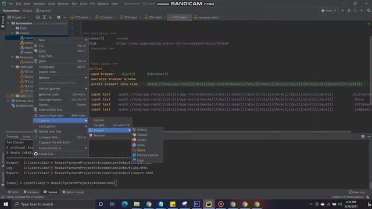Open the Refactor menu in the menu bar

pos(63,4)
